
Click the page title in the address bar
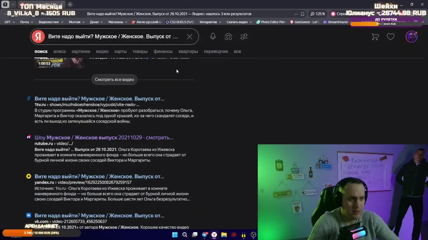coord(169,14)
